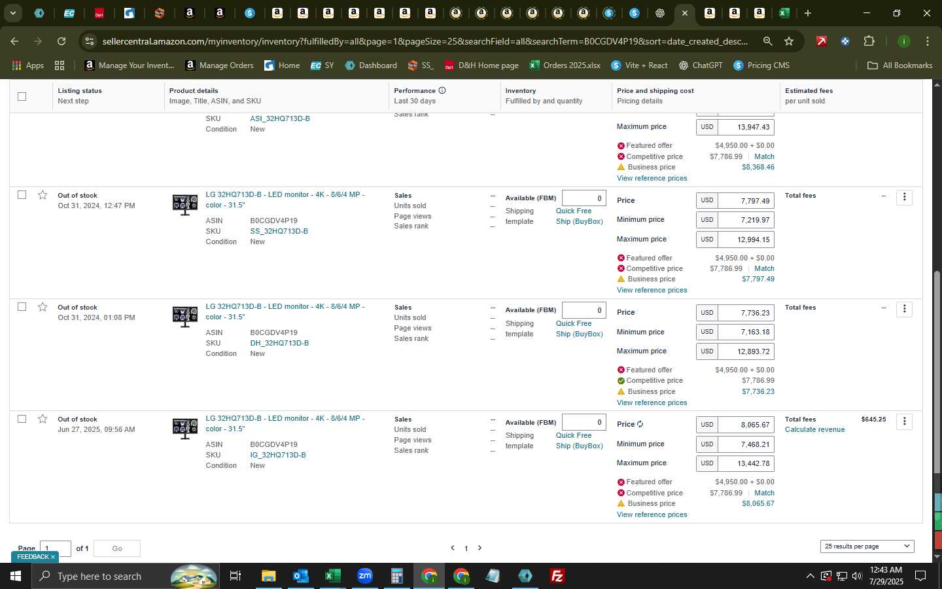The width and height of the screenshot is (942, 589).
Task: Bookmark this page with the star icon
Action: 789,41
